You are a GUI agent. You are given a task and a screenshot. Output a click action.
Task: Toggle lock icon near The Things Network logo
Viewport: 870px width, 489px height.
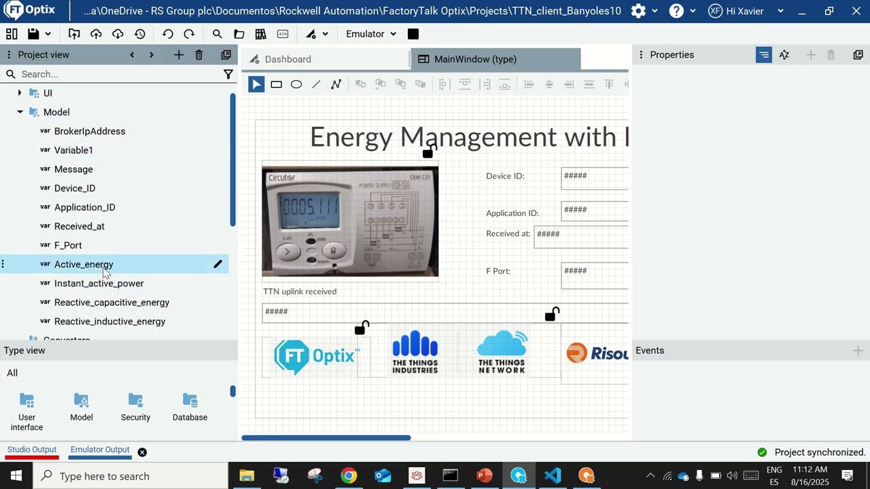[552, 314]
